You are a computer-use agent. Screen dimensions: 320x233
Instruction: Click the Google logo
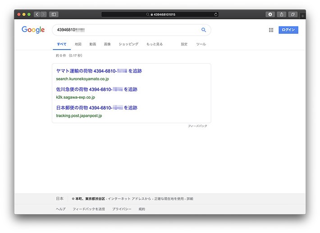[x=33, y=30]
